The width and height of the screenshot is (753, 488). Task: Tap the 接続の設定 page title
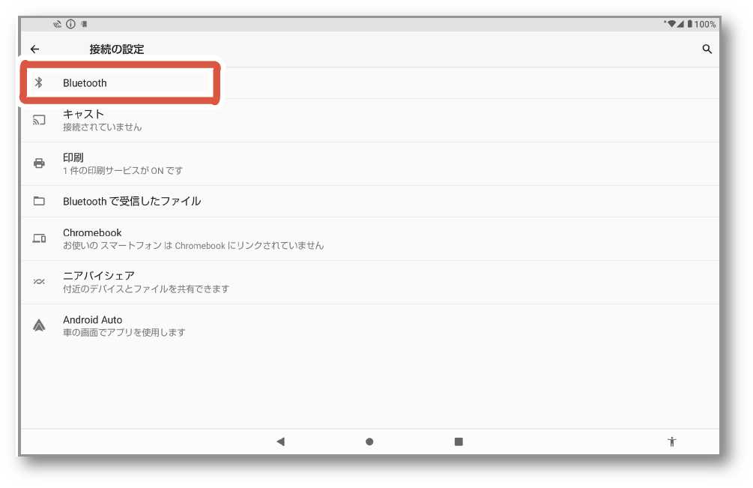[117, 49]
